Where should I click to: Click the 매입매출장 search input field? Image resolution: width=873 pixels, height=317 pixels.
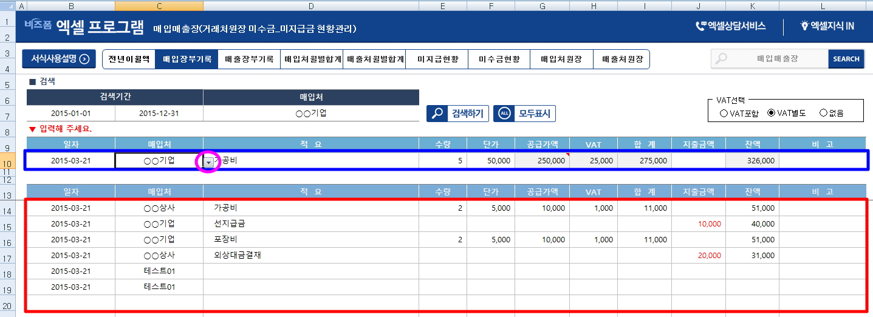click(x=778, y=59)
